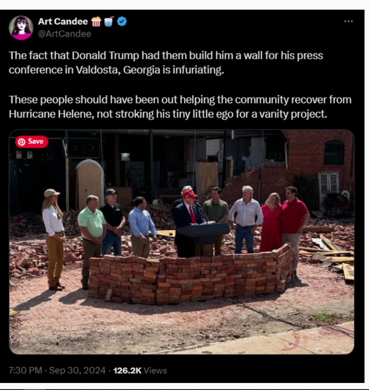
Task: Click the Pinterest logo on Save button
Action: pyautogui.click(x=21, y=142)
